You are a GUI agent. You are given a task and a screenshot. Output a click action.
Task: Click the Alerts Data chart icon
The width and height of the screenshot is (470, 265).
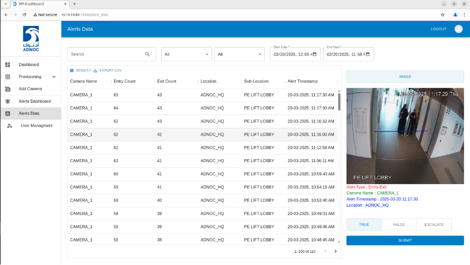point(8,113)
